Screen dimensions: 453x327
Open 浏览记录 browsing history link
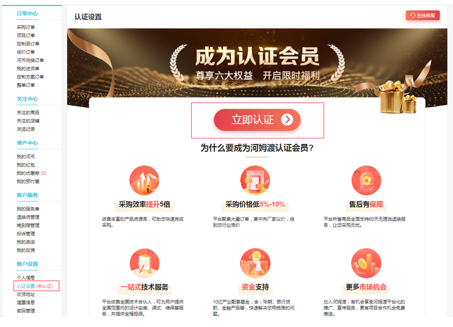coord(26,129)
